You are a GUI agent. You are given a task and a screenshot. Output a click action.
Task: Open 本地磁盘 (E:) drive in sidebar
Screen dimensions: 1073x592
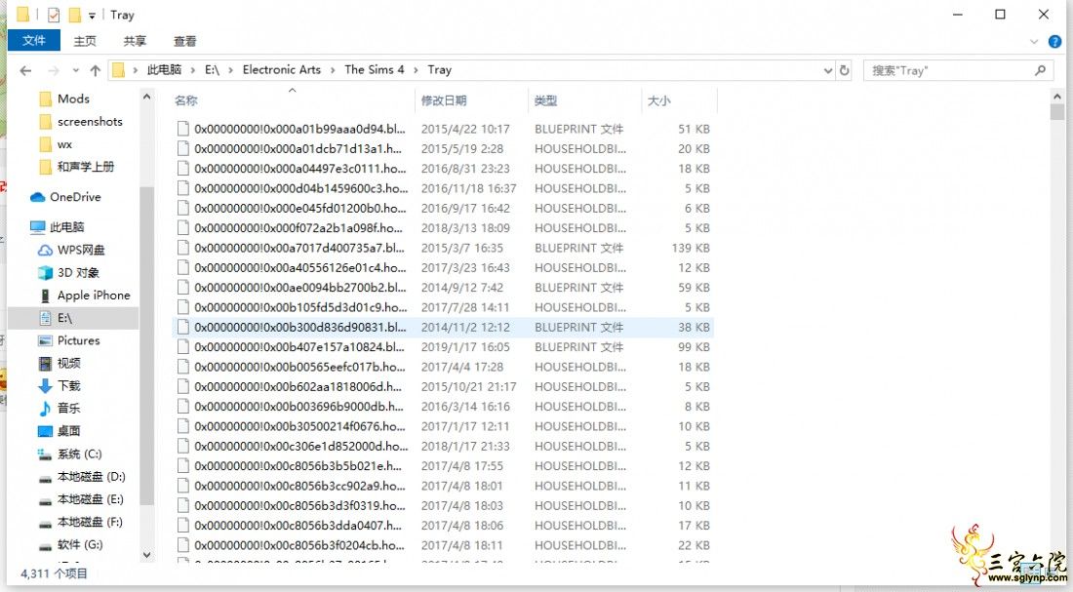(91, 499)
